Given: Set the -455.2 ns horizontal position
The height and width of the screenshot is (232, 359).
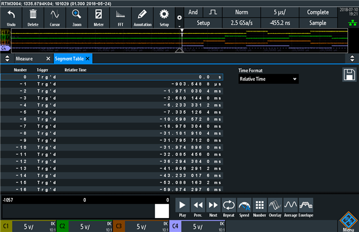Looking at the screenshot, I should point(280,23).
